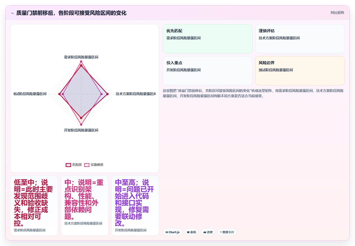
Task: Open the 投入重点 card
Action: click(x=208, y=71)
